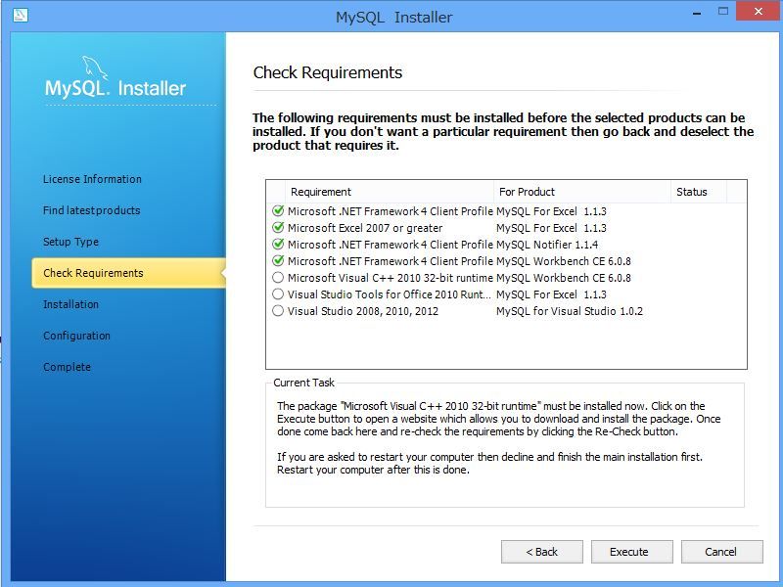Click the MySQL dolphin logo in sidebar
The image size is (783, 587).
[95, 68]
